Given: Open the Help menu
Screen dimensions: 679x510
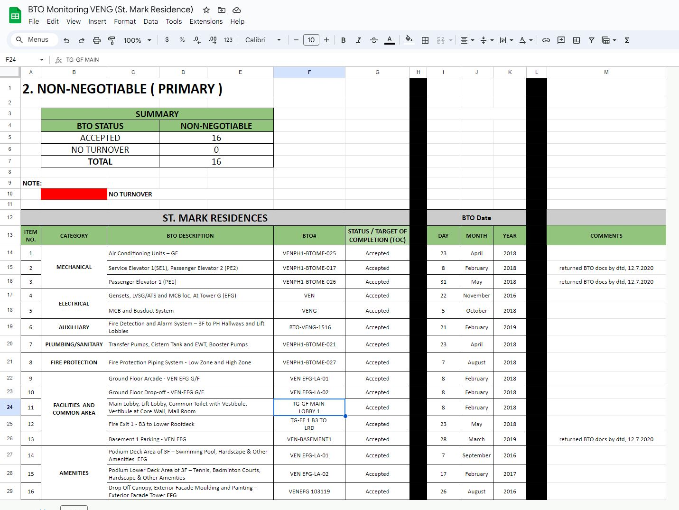Looking at the screenshot, I should 237,21.
